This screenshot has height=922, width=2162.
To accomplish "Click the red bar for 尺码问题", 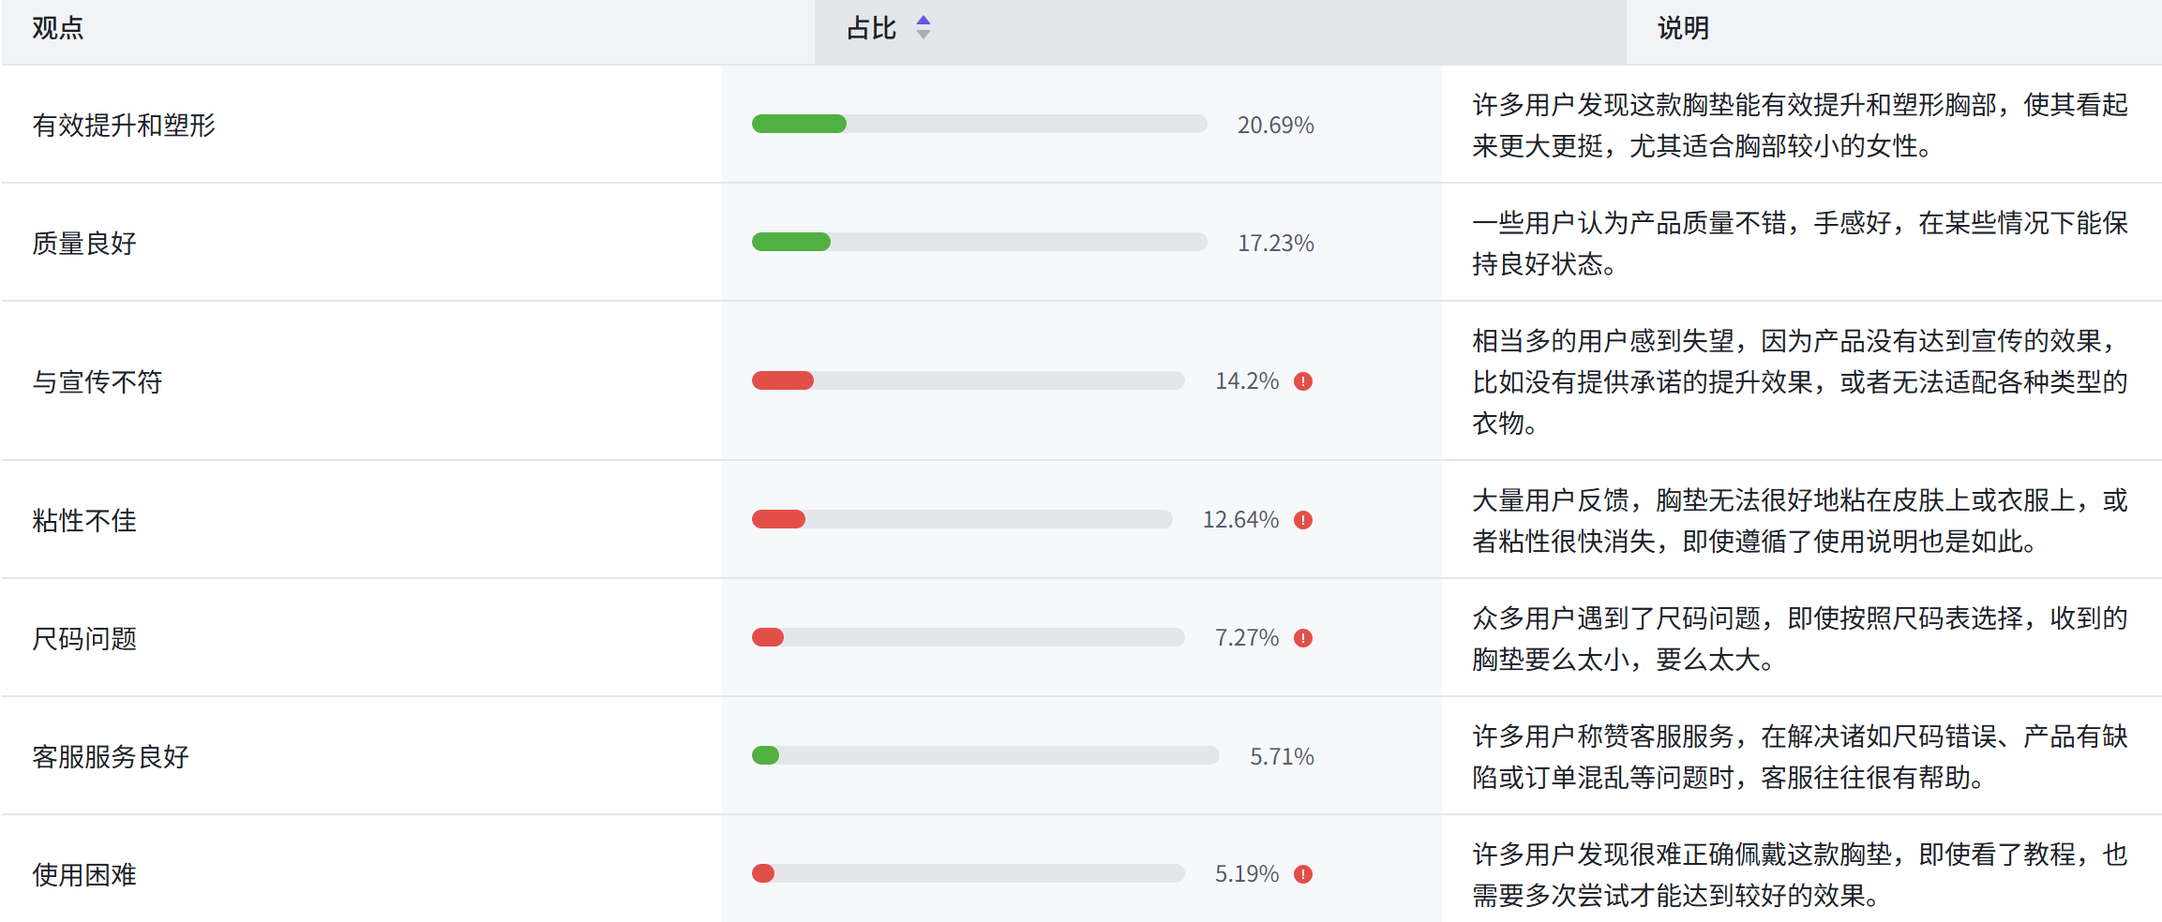I will click(768, 637).
